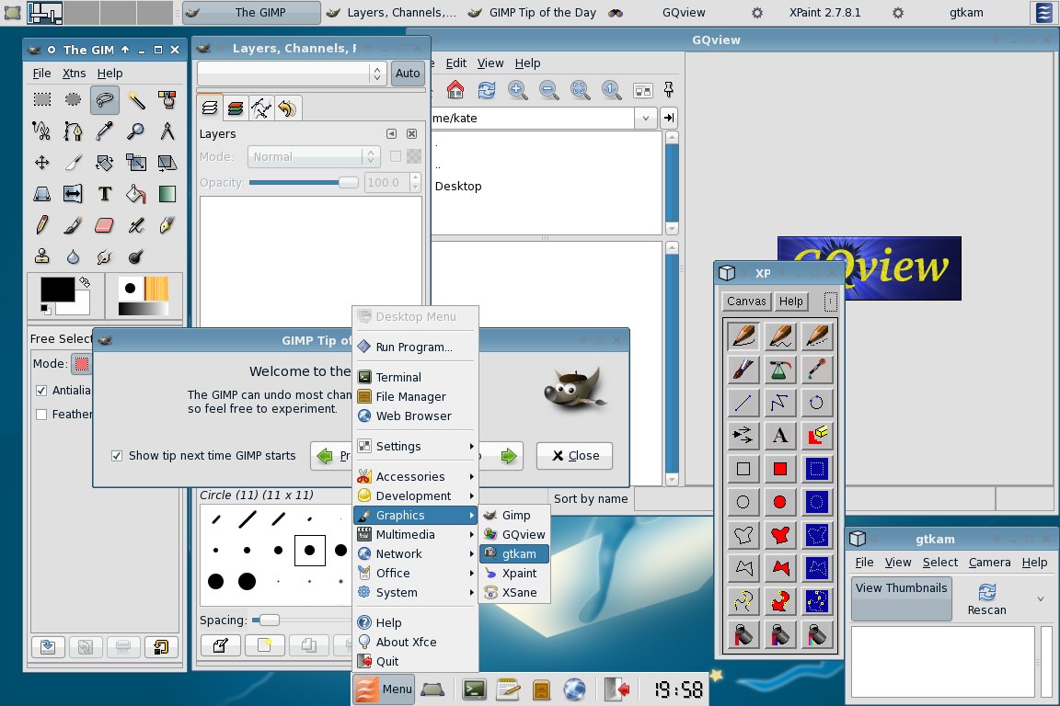Click the Home icon in GQview toolbar

[x=455, y=89]
